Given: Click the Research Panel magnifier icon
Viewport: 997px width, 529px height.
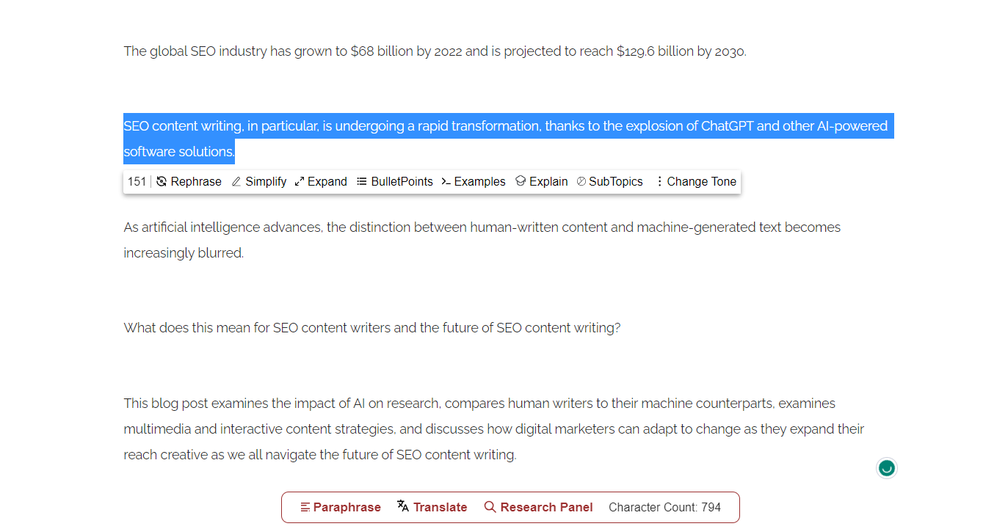Looking at the screenshot, I should [489, 507].
